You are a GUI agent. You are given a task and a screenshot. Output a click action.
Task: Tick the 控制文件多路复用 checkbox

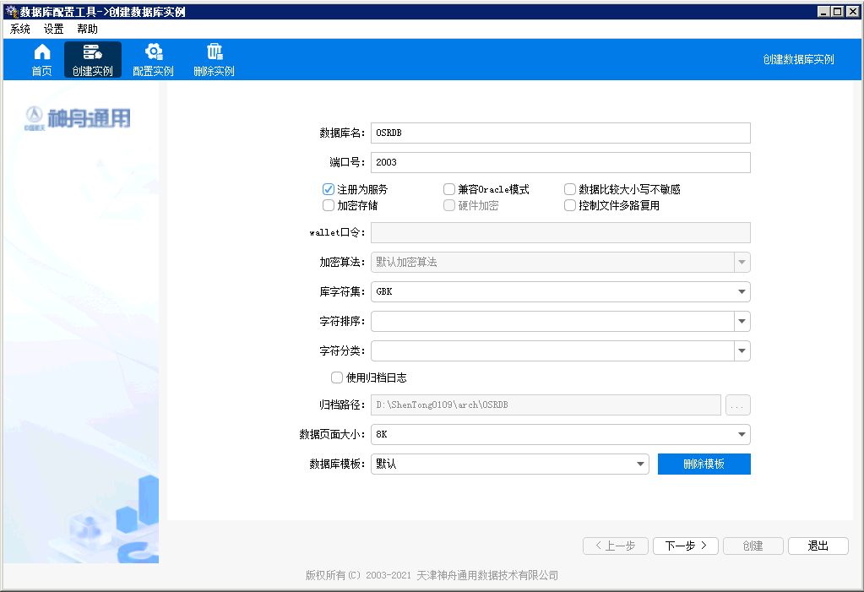tap(570, 205)
